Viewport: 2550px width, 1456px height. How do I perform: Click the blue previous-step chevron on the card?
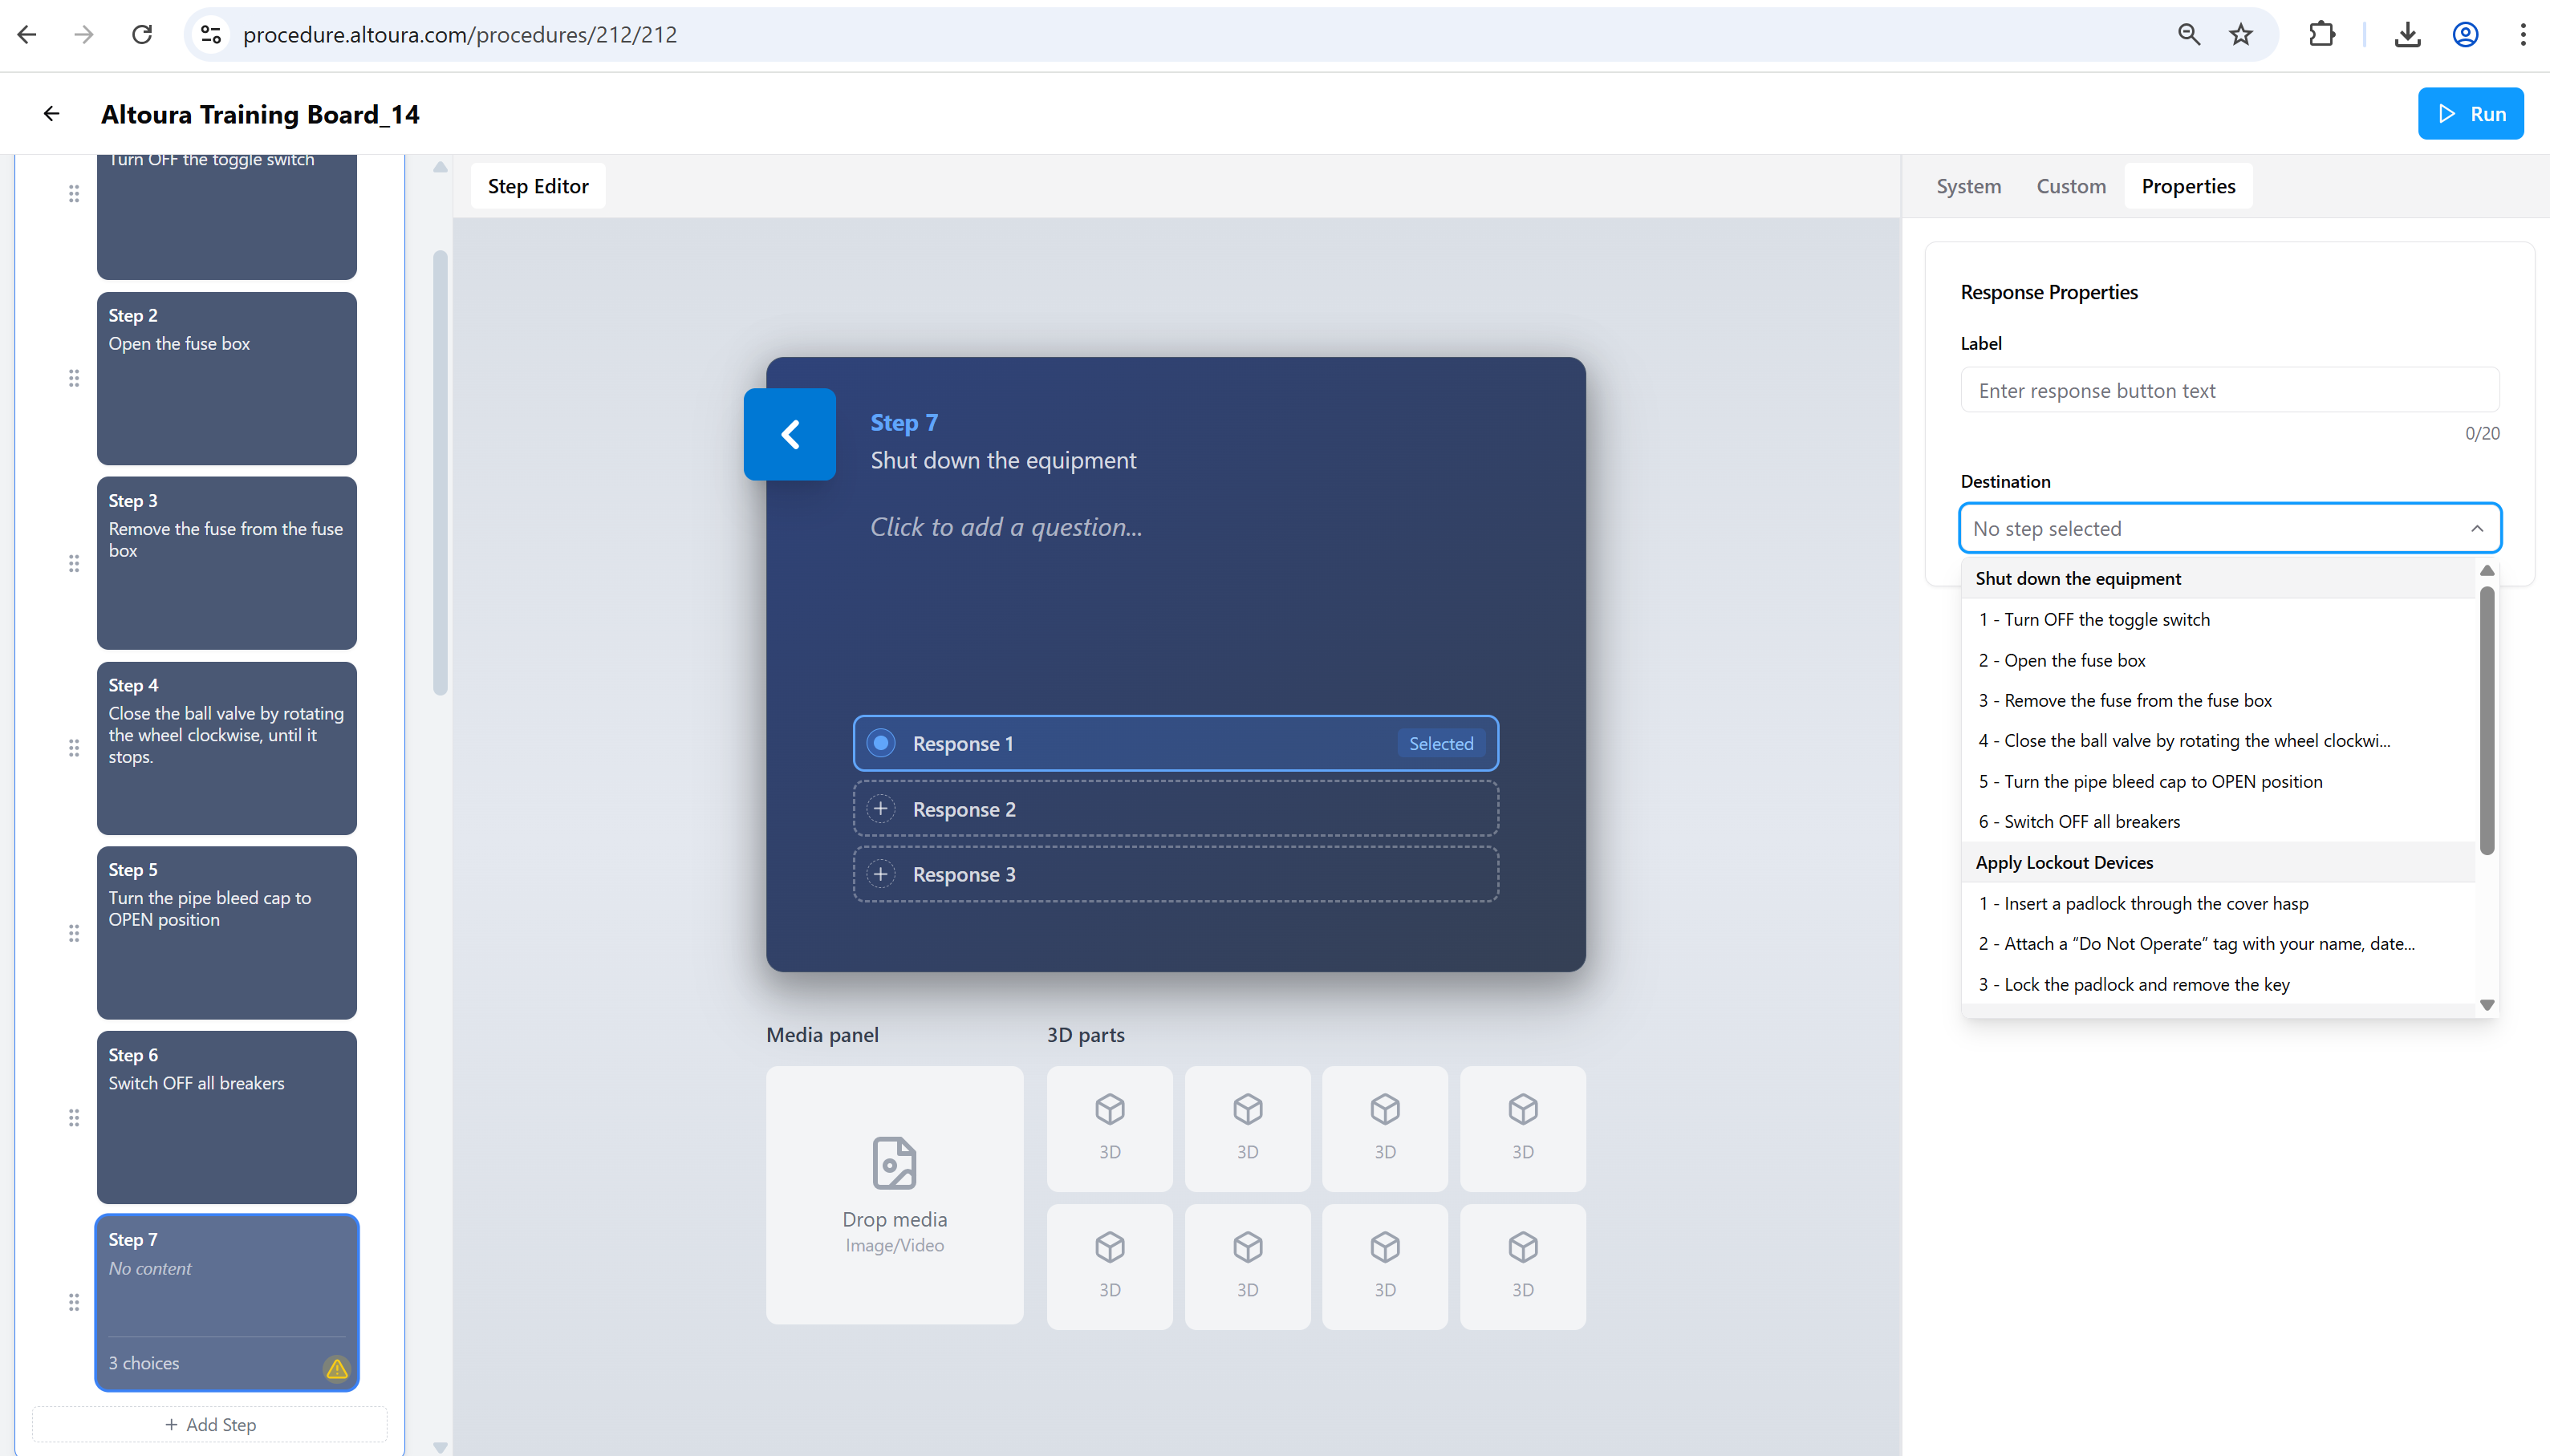coord(790,434)
